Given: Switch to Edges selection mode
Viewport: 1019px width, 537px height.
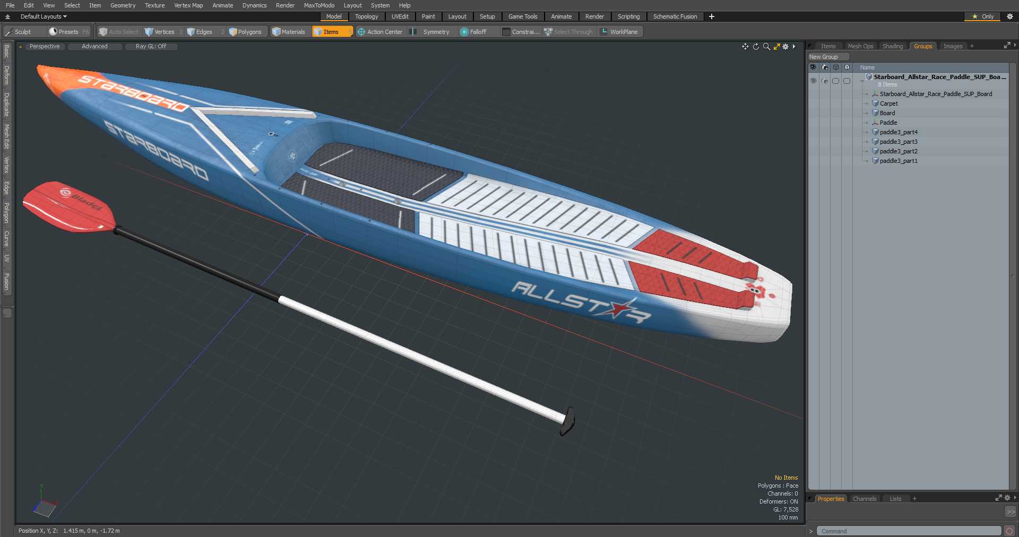Looking at the screenshot, I should (x=204, y=32).
